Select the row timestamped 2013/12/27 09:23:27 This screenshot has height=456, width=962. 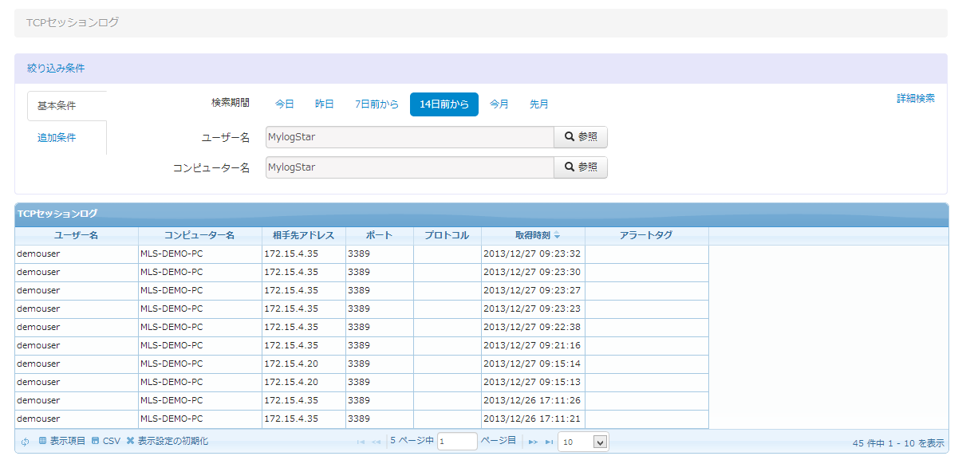coord(362,291)
